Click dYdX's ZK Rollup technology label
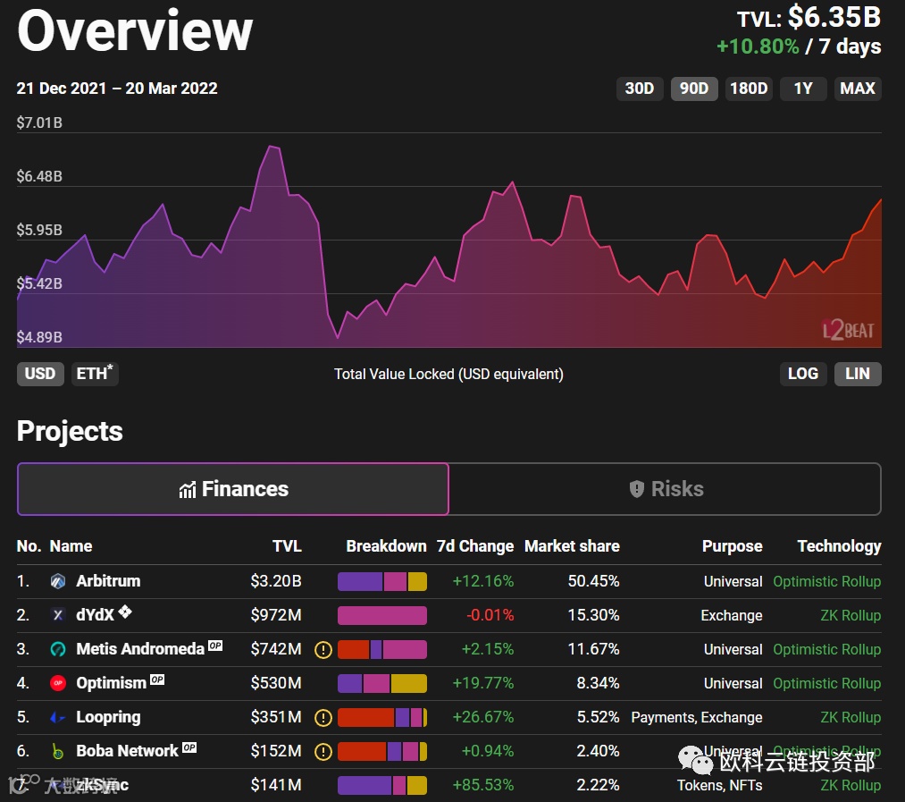 pos(851,616)
